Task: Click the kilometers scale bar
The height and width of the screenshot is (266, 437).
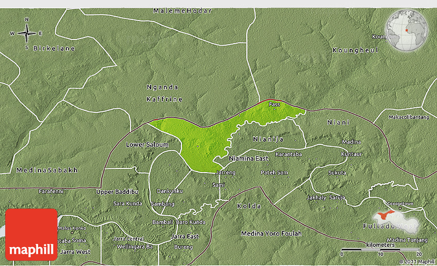Action: [x=380, y=250]
